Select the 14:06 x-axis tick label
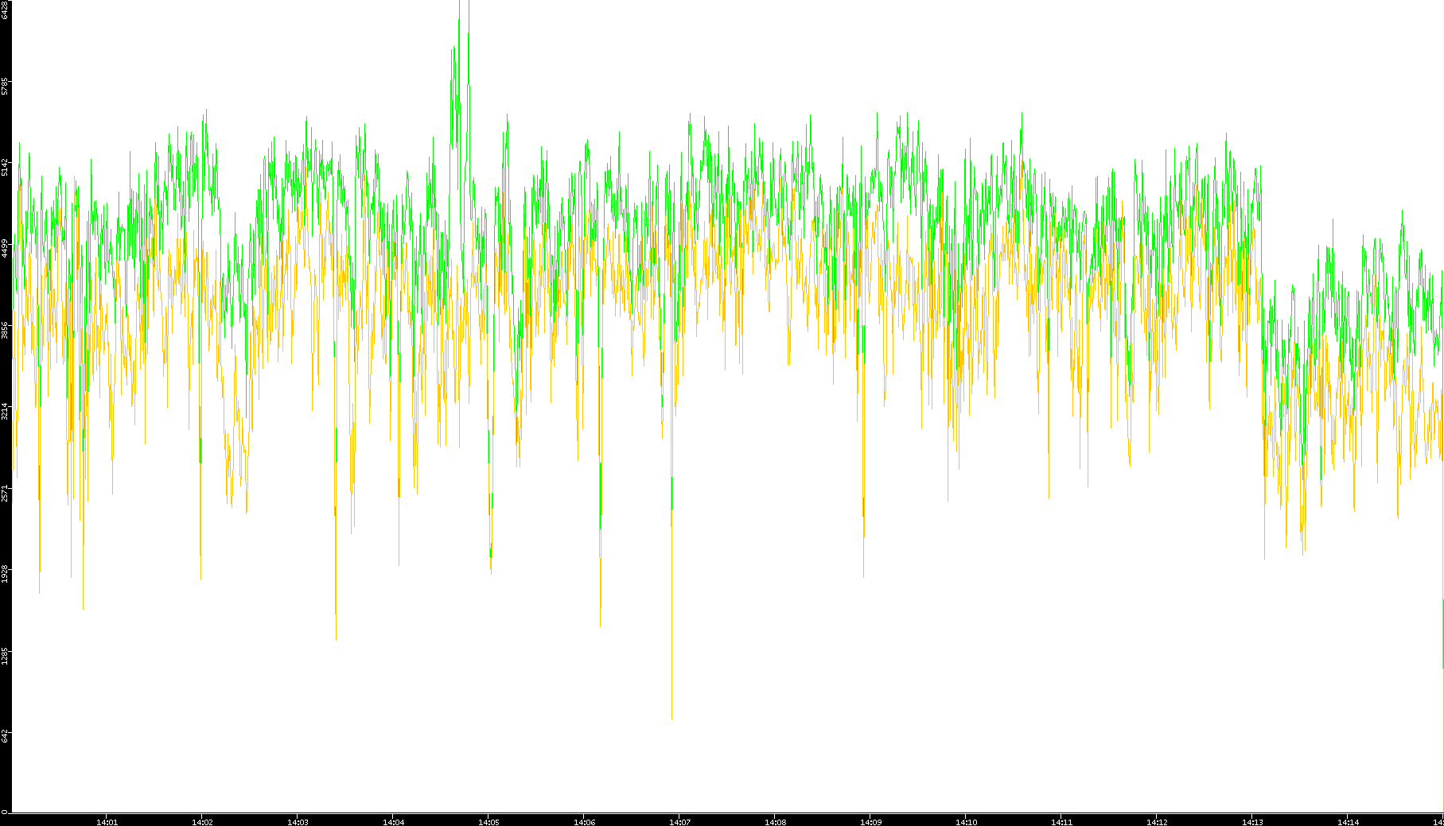Viewport: 1444px width, 826px height. pos(584,822)
